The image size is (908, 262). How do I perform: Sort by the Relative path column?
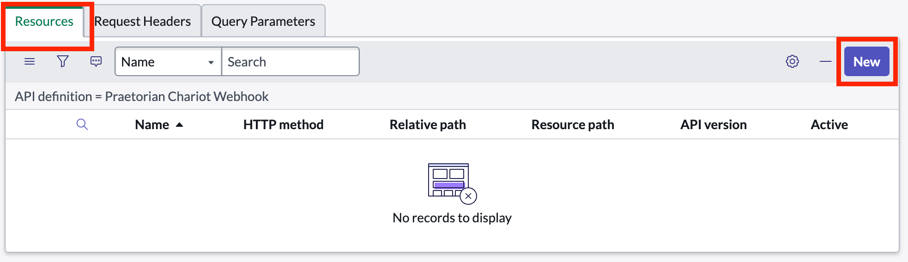(428, 125)
